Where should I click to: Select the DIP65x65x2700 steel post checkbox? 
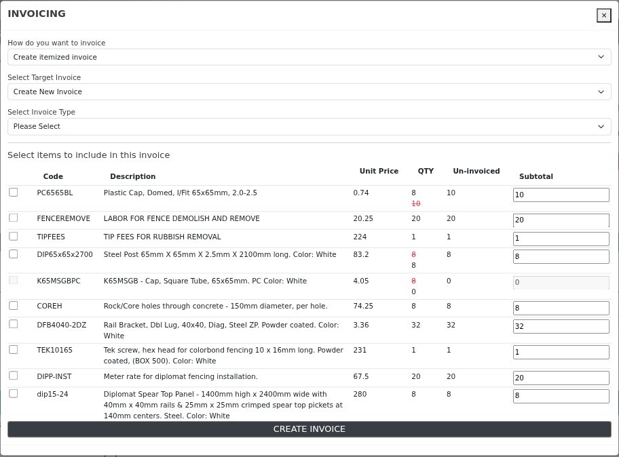pyautogui.click(x=14, y=254)
